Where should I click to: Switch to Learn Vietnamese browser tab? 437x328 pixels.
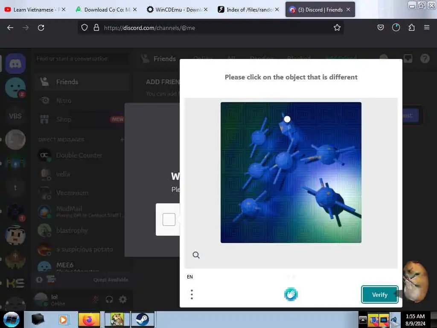pyautogui.click(x=34, y=9)
